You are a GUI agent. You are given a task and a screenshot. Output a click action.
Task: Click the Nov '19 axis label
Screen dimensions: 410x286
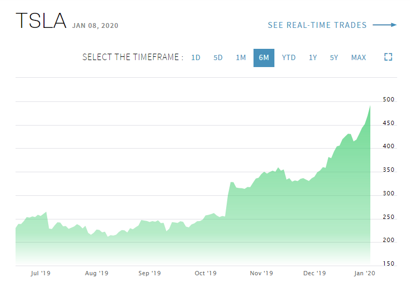click(x=261, y=273)
